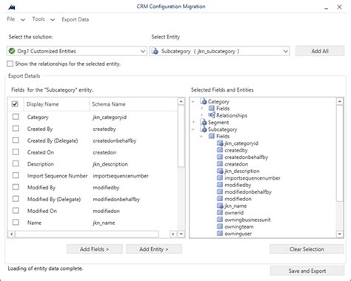Check the Modified By (Delegate) checkbox
The image size is (351, 281).
click(16, 199)
